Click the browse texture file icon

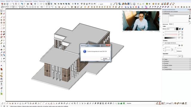pyautogui.click(x=179, y=45)
